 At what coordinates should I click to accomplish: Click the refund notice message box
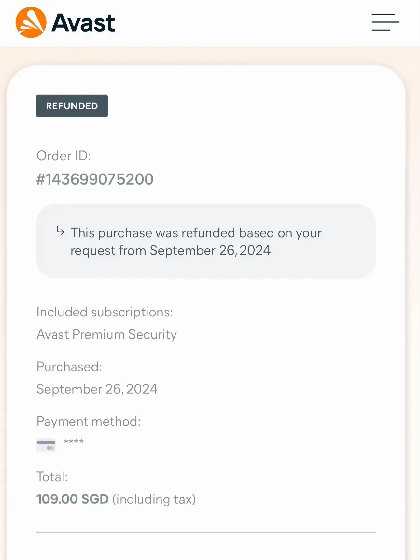[x=206, y=241]
